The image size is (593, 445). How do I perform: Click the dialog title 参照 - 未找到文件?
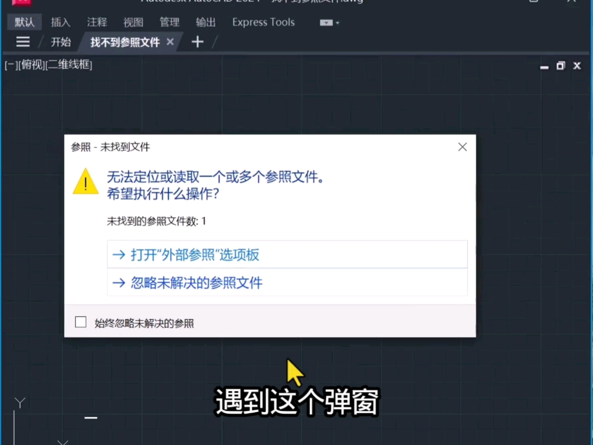click(111, 147)
